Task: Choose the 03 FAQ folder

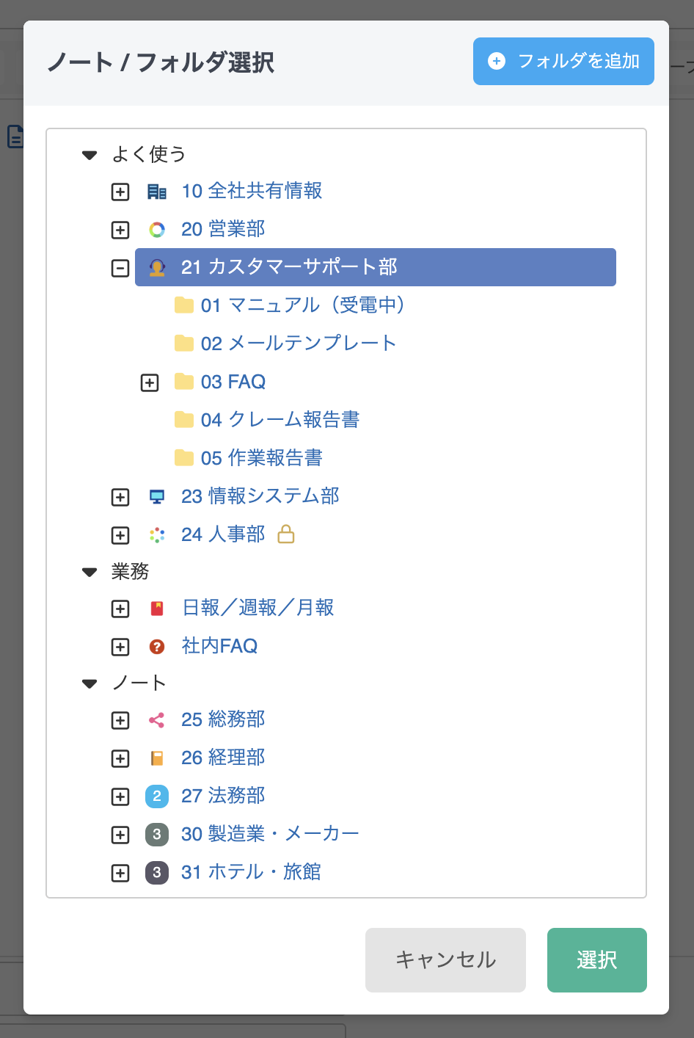Action: (x=233, y=382)
